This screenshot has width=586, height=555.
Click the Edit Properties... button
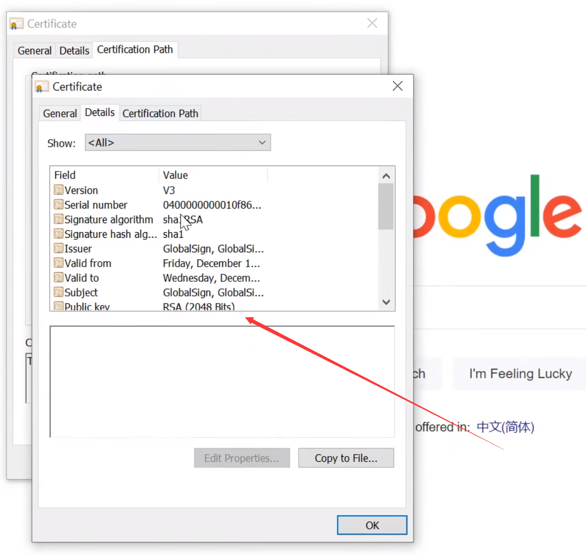(x=242, y=458)
